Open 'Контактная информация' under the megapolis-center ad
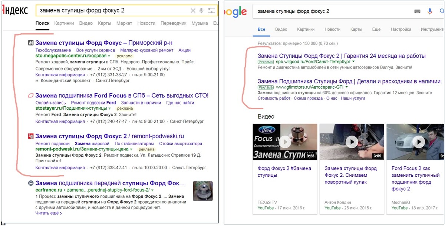The image size is (445, 226). coord(60,74)
